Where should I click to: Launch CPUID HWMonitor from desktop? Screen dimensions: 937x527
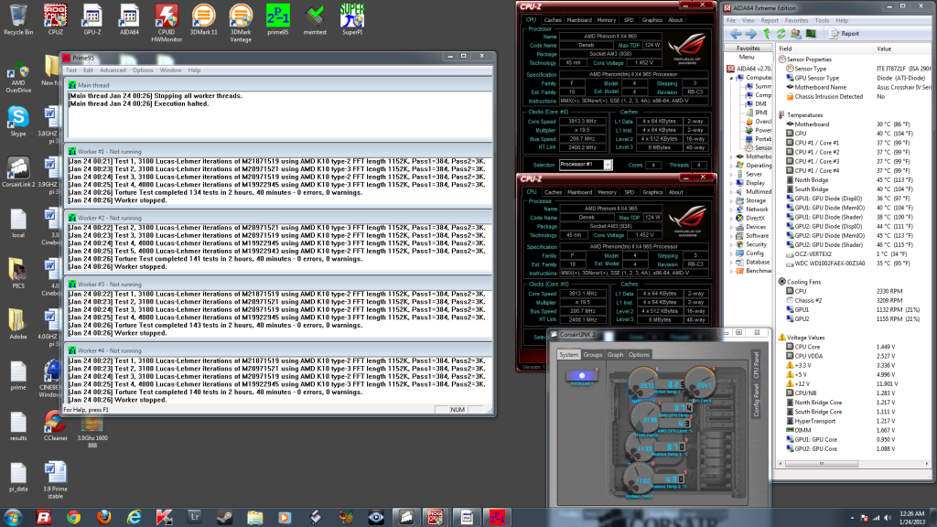click(x=167, y=23)
